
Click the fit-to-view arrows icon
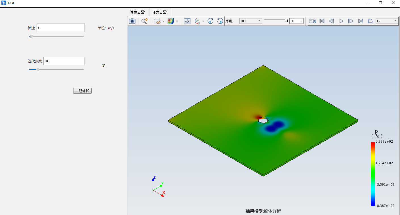187,21
